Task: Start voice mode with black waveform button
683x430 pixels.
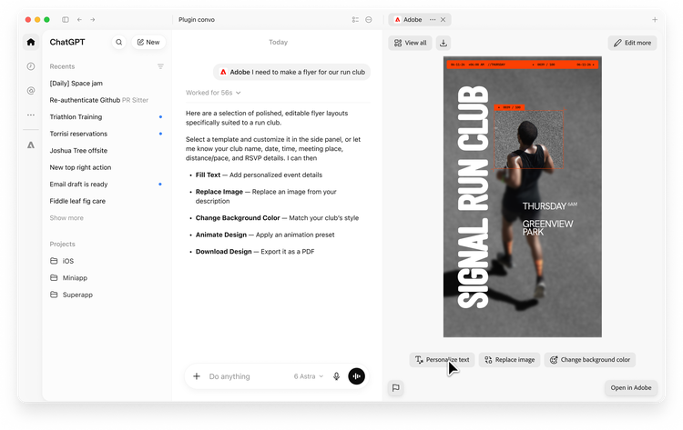Action: click(x=356, y=376)
